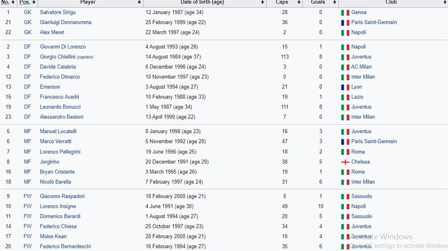This screenshot has width=448, height=251.
Task: Click the Club column header
Action: coord(391,2)
